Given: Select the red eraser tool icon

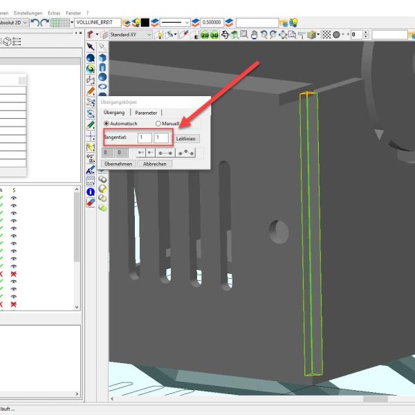Looking at the screenshot, I should point(91,203).
